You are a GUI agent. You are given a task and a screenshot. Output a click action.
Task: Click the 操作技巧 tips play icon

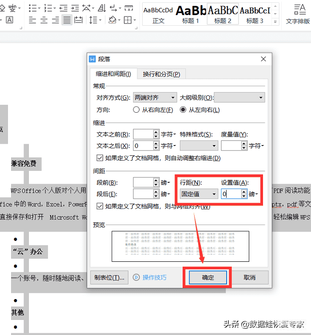[x=137, y=277]
